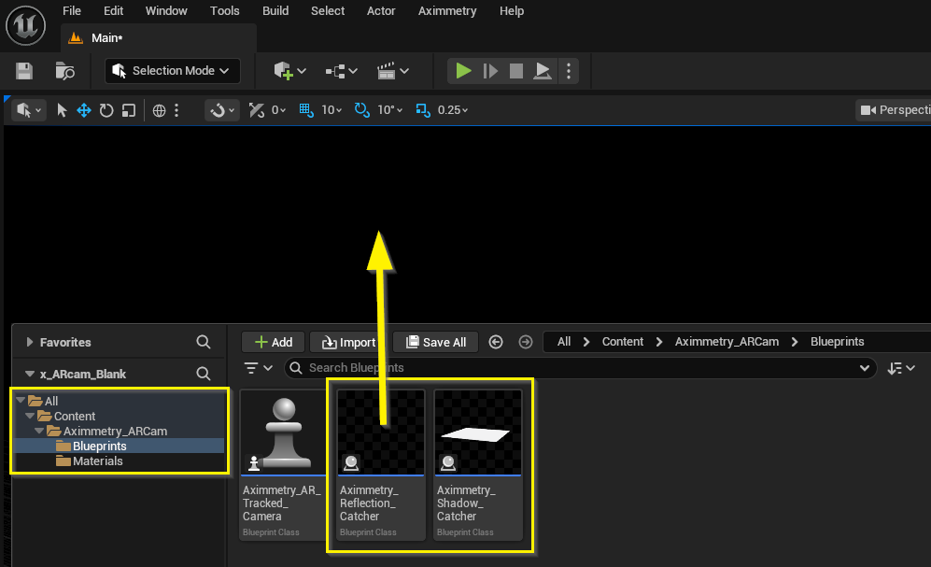Image resolution: width=931 pixels, height=567 pixels.
Task: Toggle grid snapping on the viewport toolbar
Action: (x=306, y=110)
